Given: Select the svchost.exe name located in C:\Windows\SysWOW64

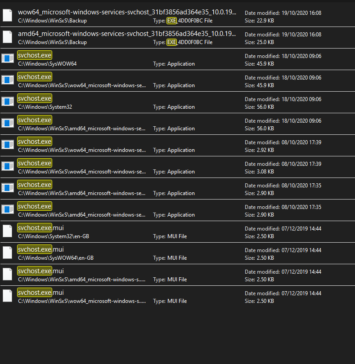Looking at the screenshot, I should click(x=35, y=55).
